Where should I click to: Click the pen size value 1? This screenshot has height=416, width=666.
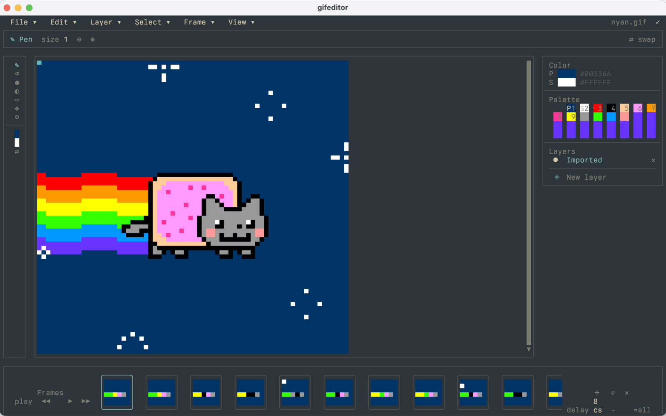point(66,40)
